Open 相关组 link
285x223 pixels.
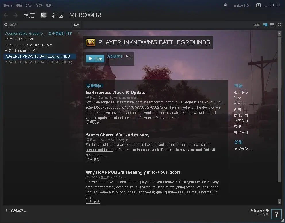point(239,103)
